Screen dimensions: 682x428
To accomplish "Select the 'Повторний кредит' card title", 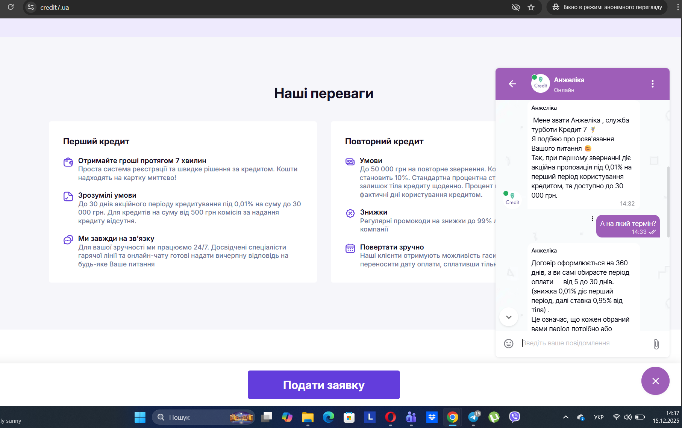I will tap(384, 141).
